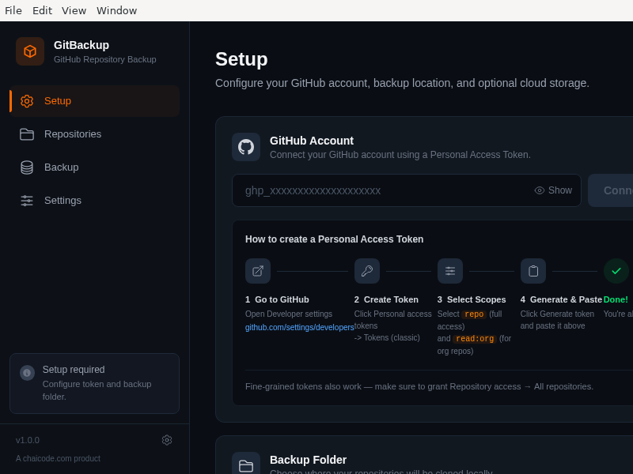Click the 'repo' scope code label

pos(474,314)
